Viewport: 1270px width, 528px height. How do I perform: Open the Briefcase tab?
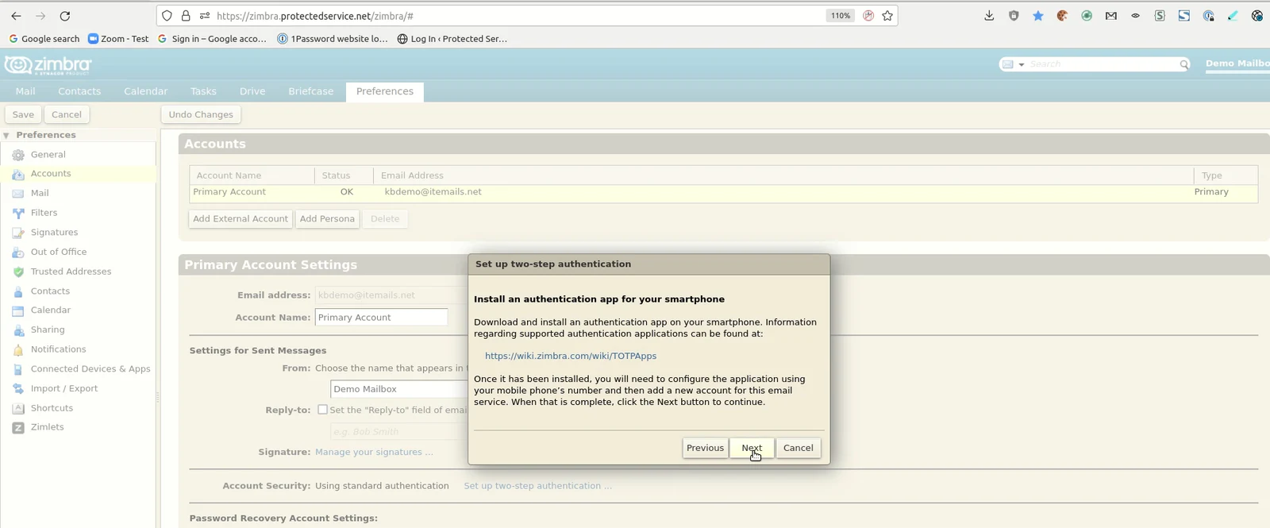coord(311,91)
